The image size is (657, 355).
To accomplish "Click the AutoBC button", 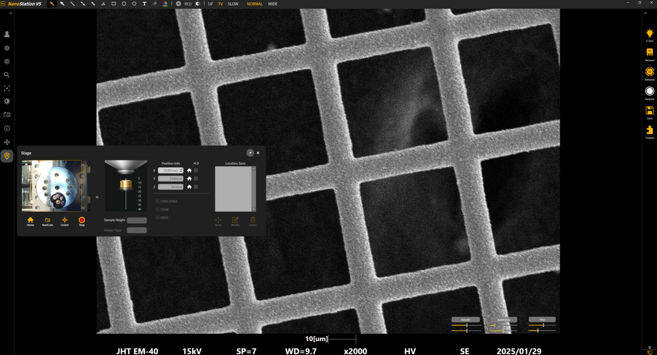I will point(466,319).
